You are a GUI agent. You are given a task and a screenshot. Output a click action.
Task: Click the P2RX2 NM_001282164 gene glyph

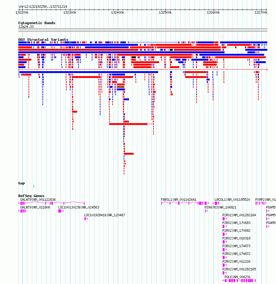tap(225, 219)
